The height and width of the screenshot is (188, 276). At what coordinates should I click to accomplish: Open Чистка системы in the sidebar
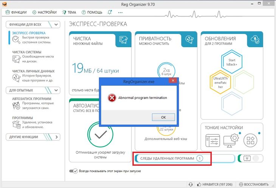point(33,57)
